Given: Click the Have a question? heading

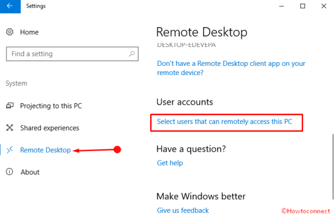Looking at the screenshot, I should tap(191, 149).
